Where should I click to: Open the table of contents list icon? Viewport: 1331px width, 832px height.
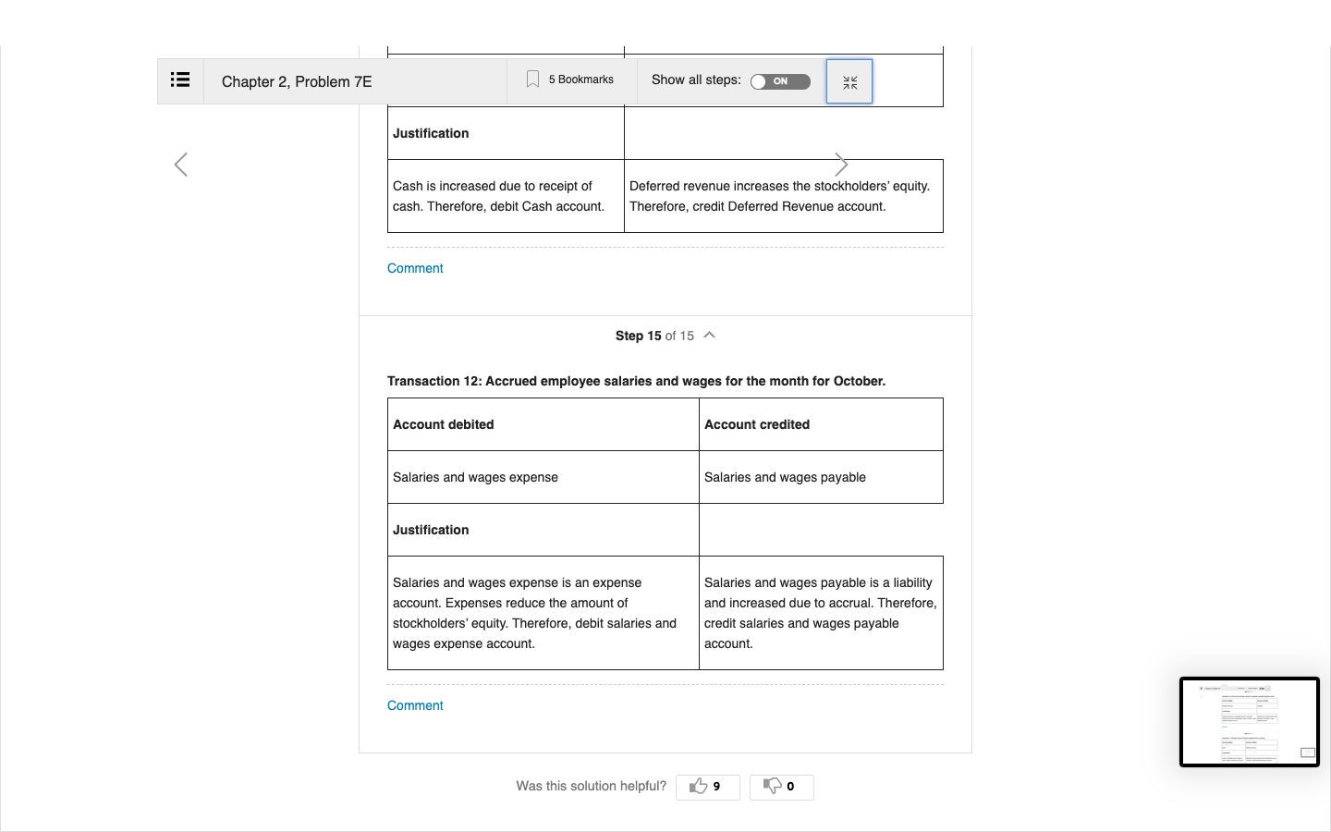coord(180,80)
